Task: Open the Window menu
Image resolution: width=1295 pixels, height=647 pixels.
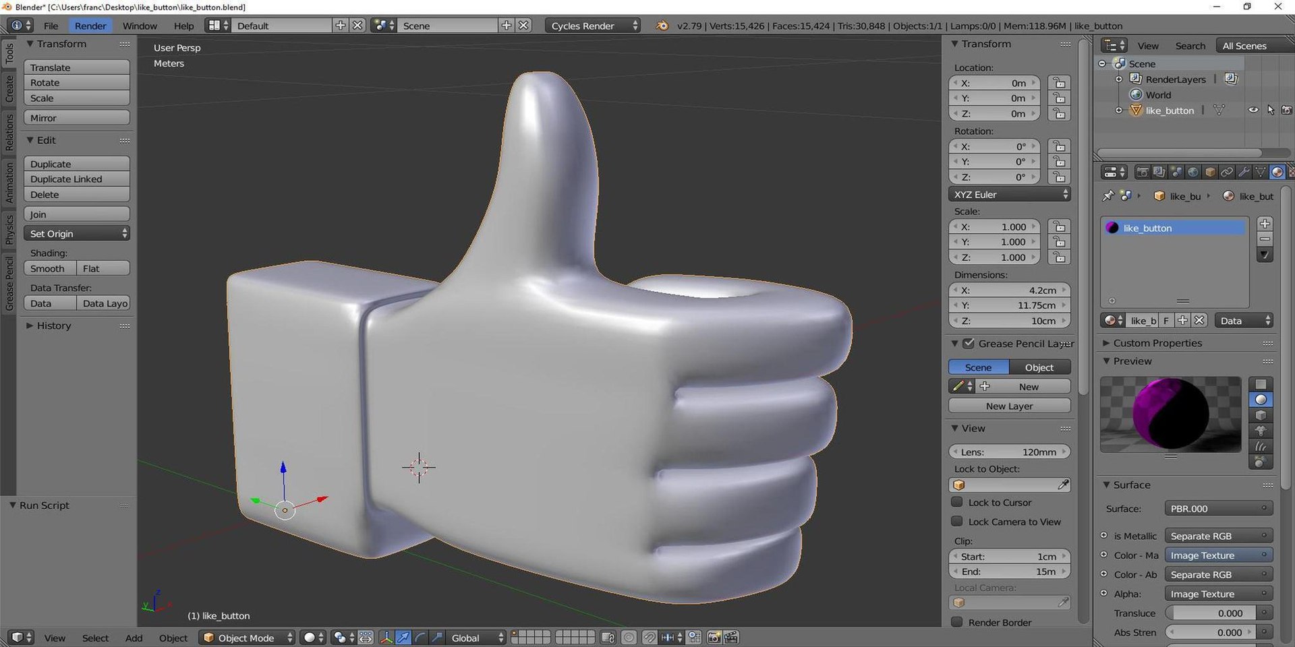Action: pos(140,26)
